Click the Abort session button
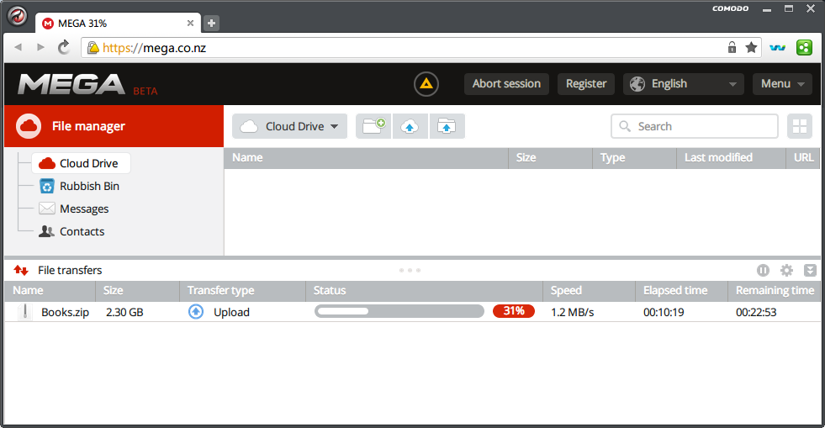825x428 pixels. [506, 84]
